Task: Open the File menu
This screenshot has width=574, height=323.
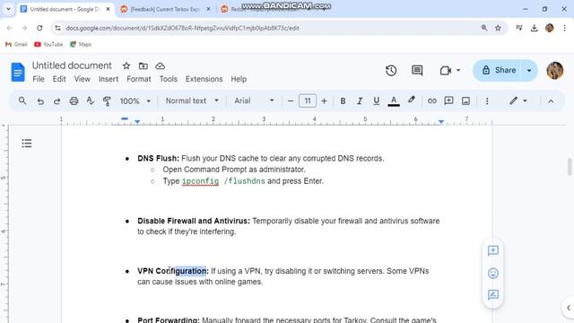Action: coord(39,79)
